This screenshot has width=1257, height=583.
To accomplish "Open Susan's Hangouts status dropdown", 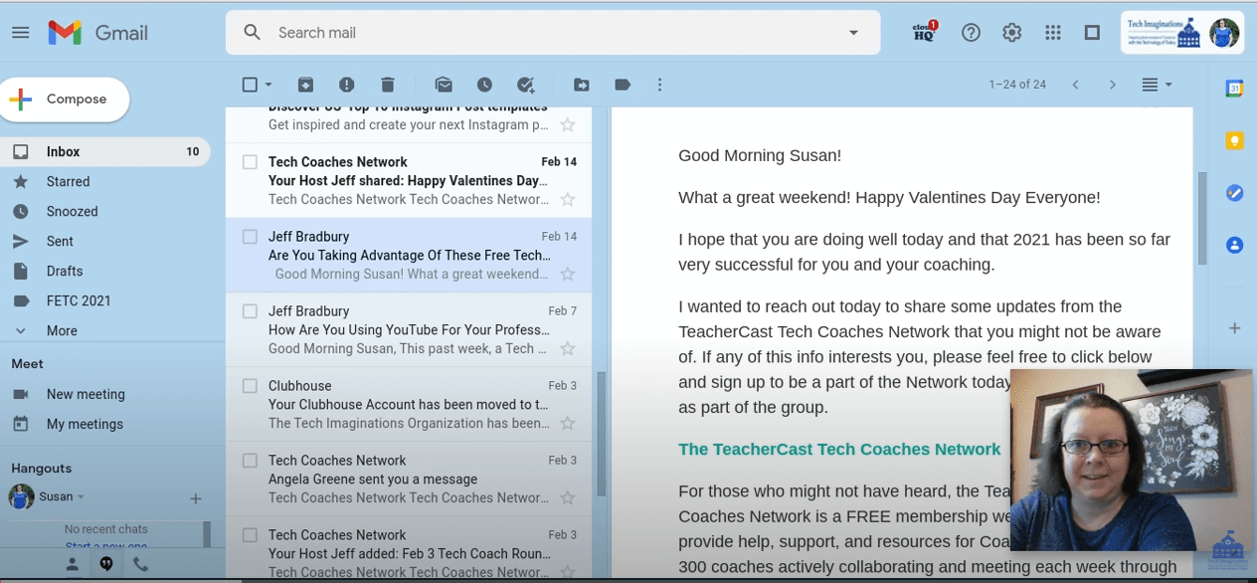I will pos(81,496).
